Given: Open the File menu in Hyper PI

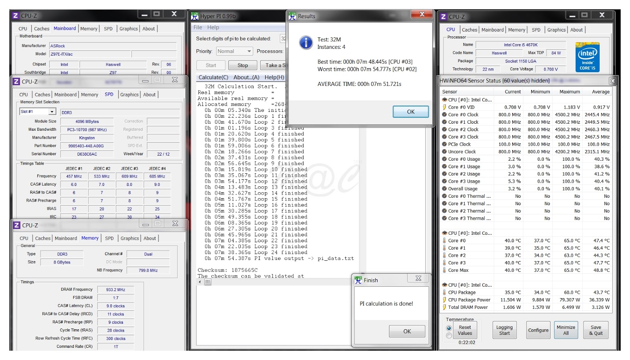Looking at the screenshot, I should pos(198,27).
